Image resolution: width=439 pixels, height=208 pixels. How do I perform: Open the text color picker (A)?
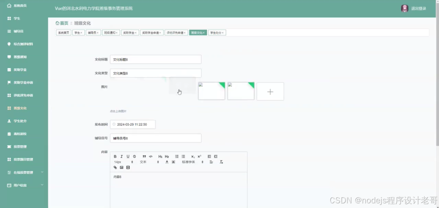click(x=167, y=162)
